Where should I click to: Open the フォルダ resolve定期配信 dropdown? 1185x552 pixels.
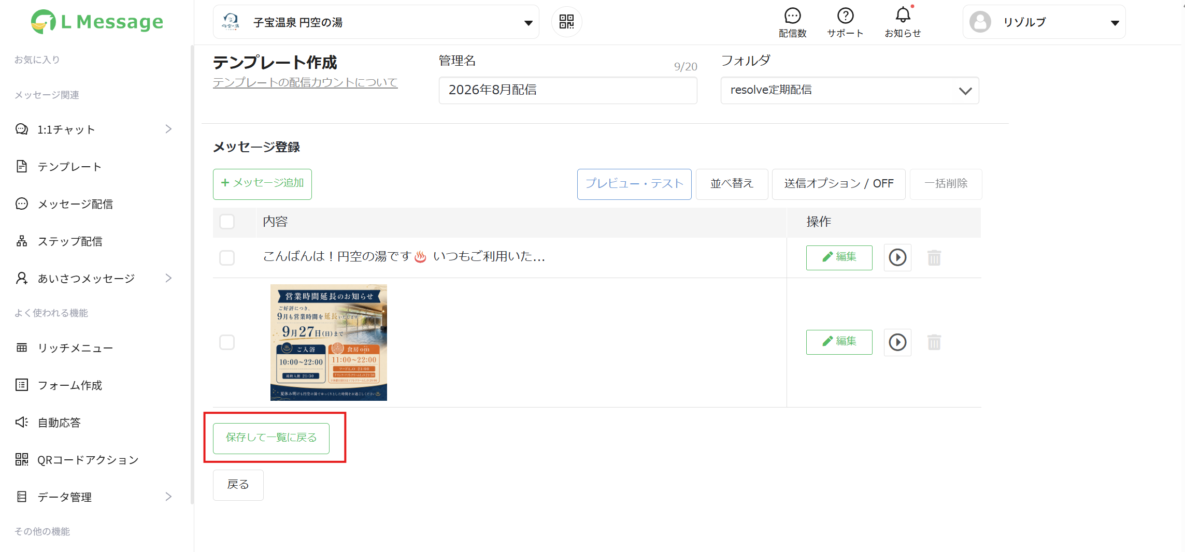point(850,91)
